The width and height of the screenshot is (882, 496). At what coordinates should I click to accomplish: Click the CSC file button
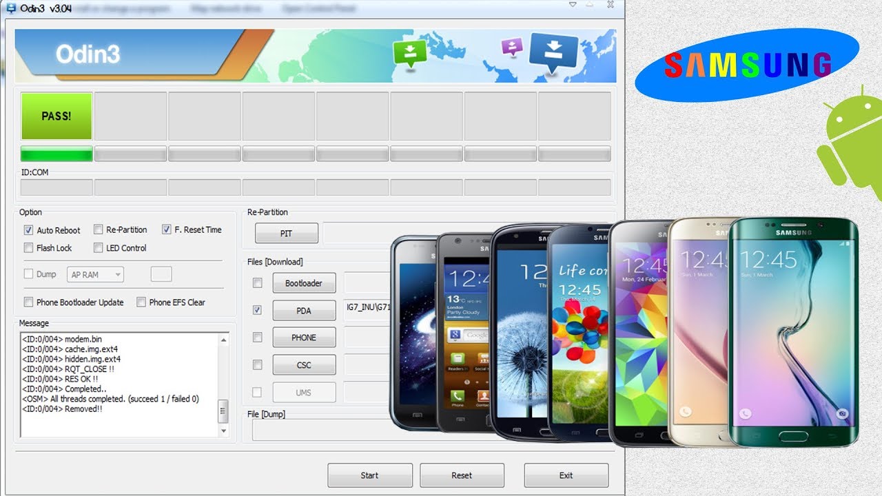[304, 365]
